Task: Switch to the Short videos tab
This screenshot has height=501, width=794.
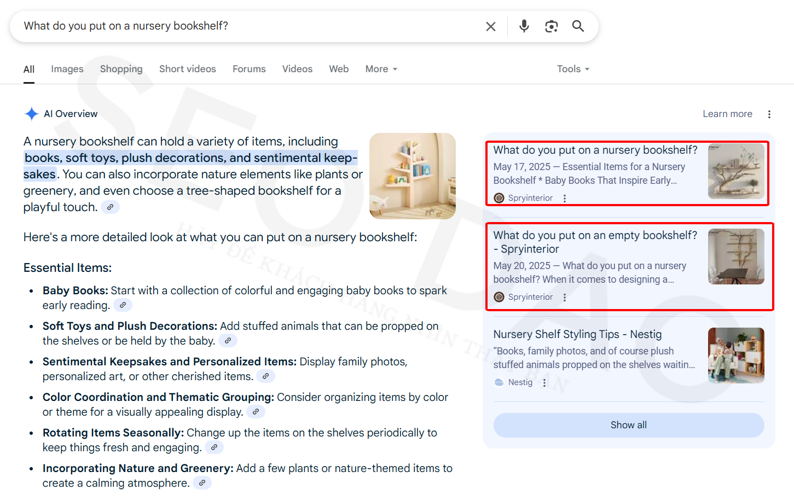Action: (x=187, y=69)
